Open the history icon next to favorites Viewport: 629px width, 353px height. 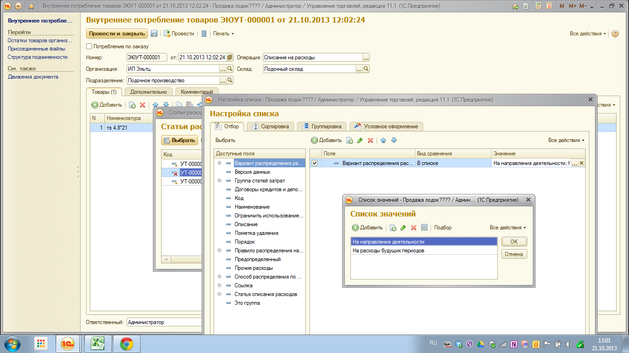[526, 6]
